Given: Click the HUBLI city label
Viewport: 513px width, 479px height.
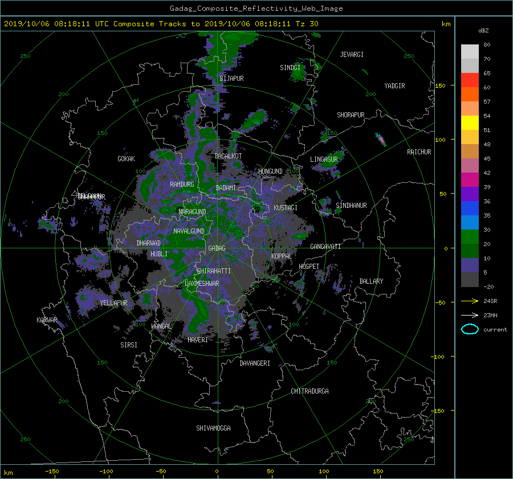Looking at the screenshot, I should tap(159, 253).
